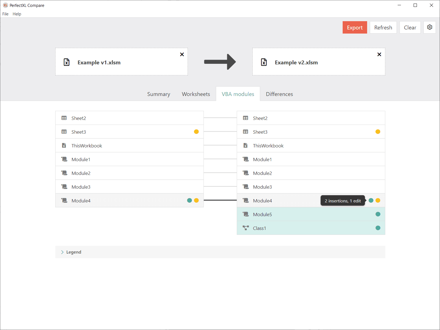Image resolution: width=440 pixels, height=330 pixels.
Task: Remove Example v2.xlsm with its X icon
Action: (x=379, y=54)
